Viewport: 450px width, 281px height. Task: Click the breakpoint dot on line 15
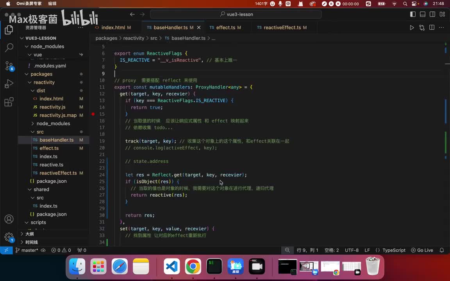click(x=93, y=114)
